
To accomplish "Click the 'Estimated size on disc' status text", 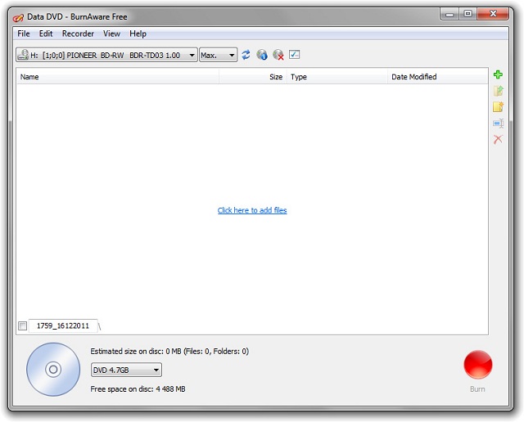I will point(169,351).
